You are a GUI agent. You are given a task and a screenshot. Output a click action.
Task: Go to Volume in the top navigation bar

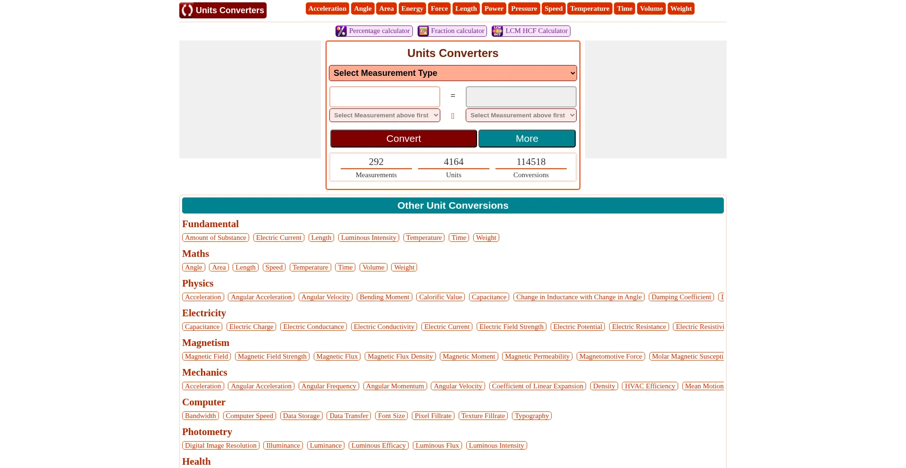[x=651, y=8]
